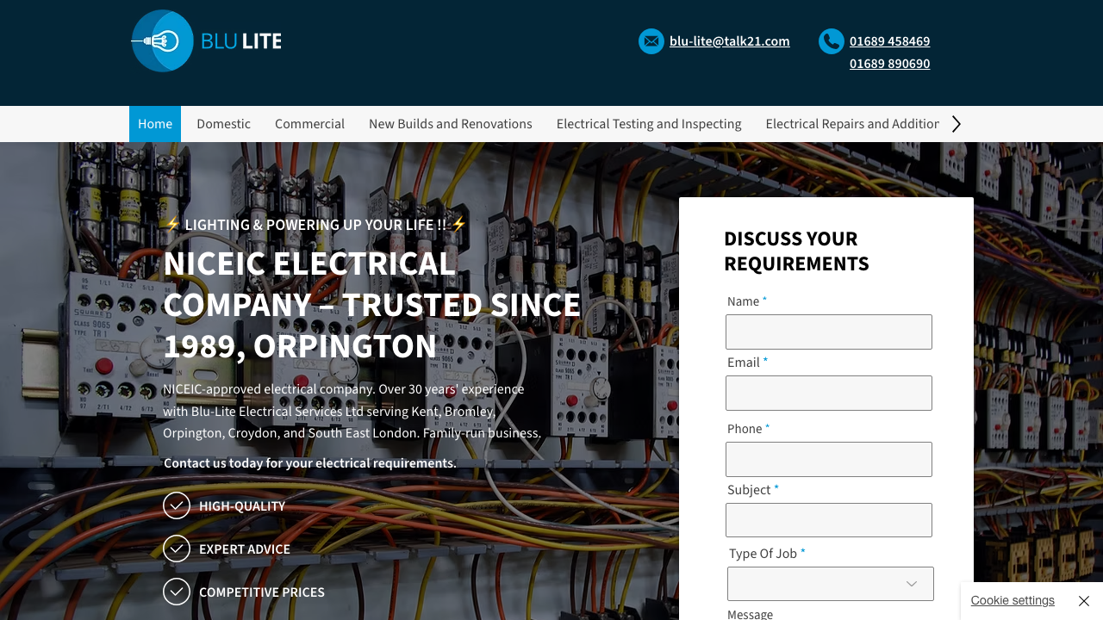
Task: Click the COMPETITIVE PRICES checkmark icon
Action: click(x=176, y=592)
